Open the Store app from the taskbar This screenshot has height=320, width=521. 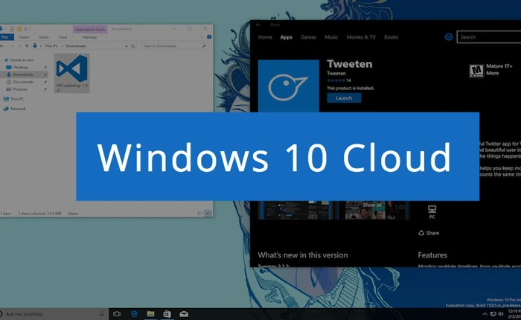[x=167, y=314]
